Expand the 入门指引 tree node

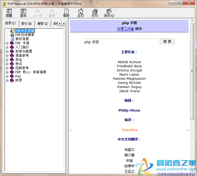pyautogui.click(x=7, y=47)
